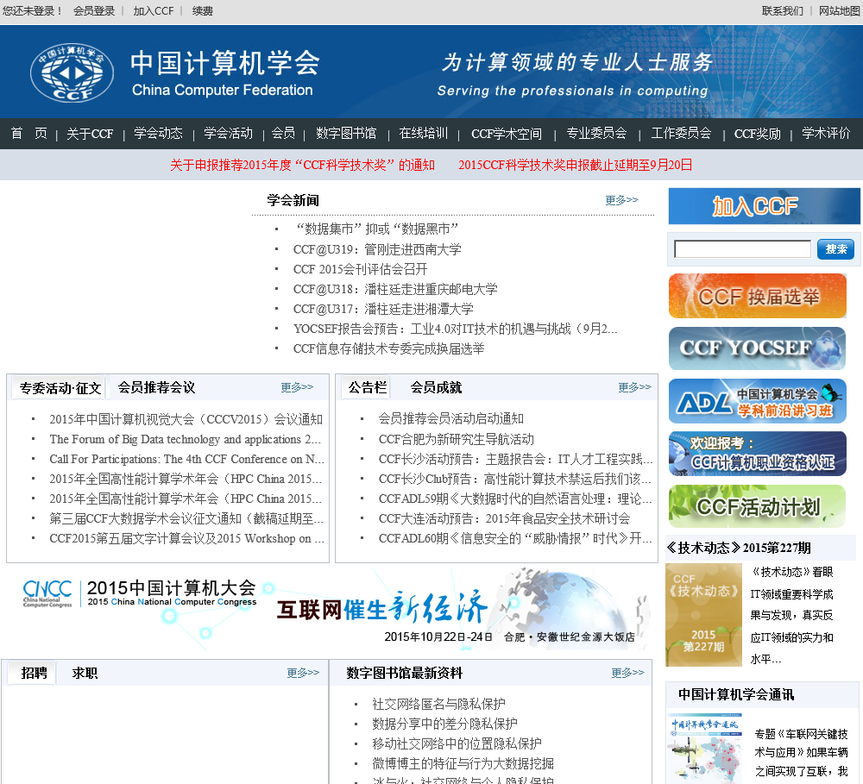Open CCF合肥为新研究生导航活动
Screen dimensions: 863x784
click(457, 439)
